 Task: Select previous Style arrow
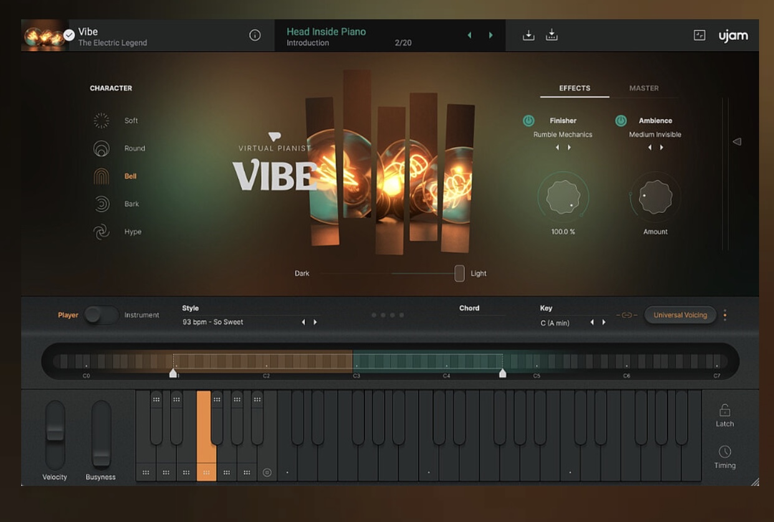click(303, 322)
